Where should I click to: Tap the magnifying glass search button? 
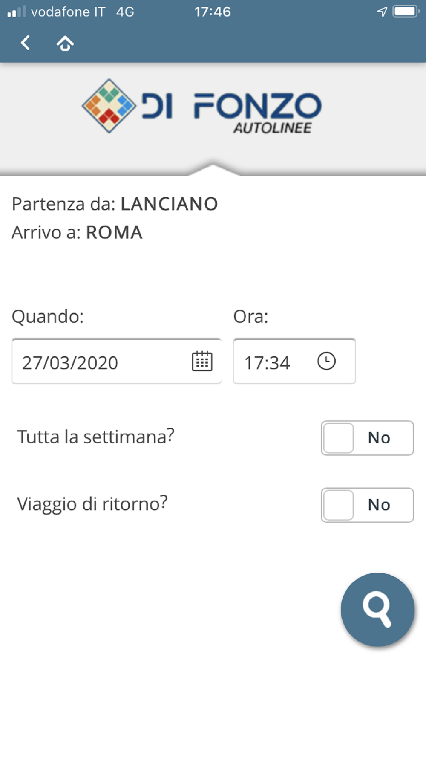click(377, 610)
